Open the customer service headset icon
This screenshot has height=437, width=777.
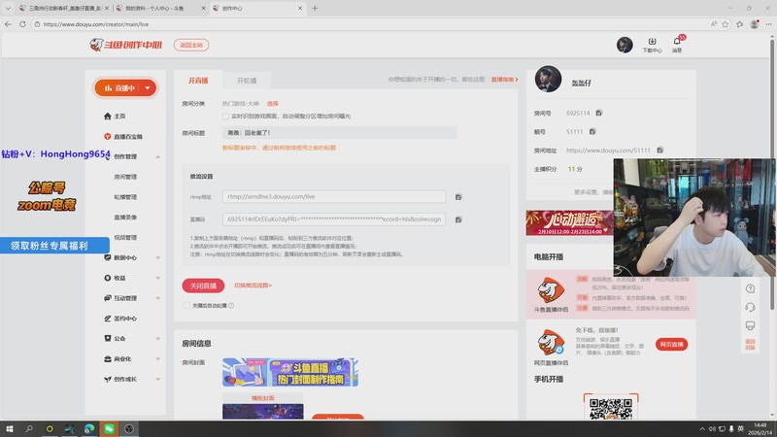click(750, 307)
